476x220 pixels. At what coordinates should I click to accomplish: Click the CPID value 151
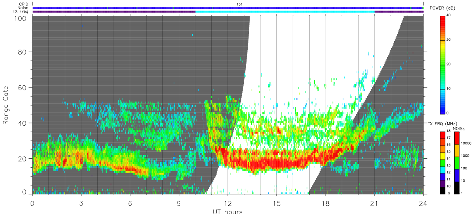[240, 4]
